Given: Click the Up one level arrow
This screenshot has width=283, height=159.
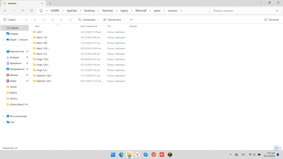Looking at the screenshot, I should point(23,11).
